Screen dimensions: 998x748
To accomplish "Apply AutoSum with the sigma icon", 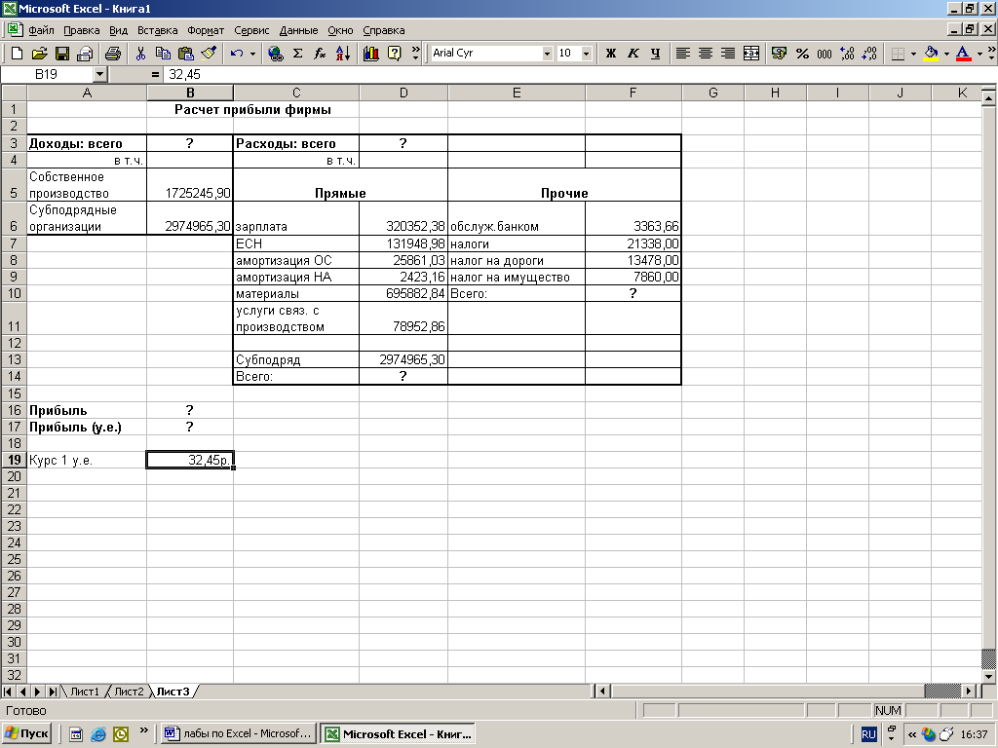I will coord(297,54).
